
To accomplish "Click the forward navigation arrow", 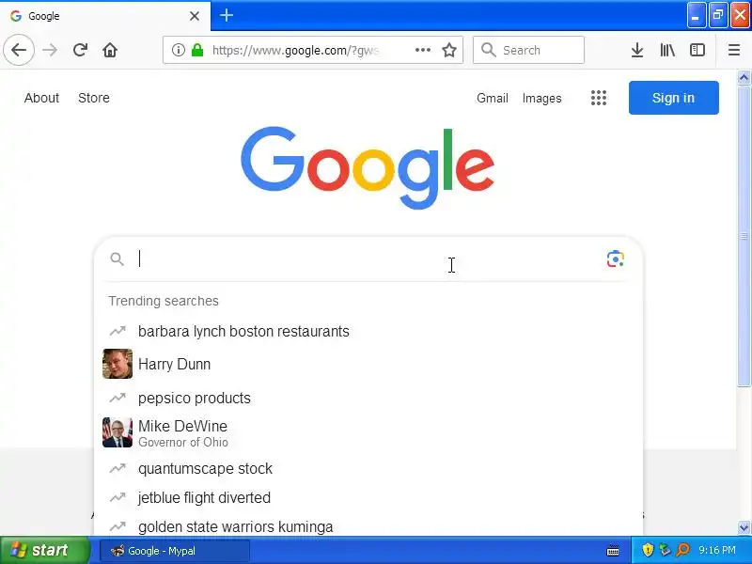I will coord(50,50).
